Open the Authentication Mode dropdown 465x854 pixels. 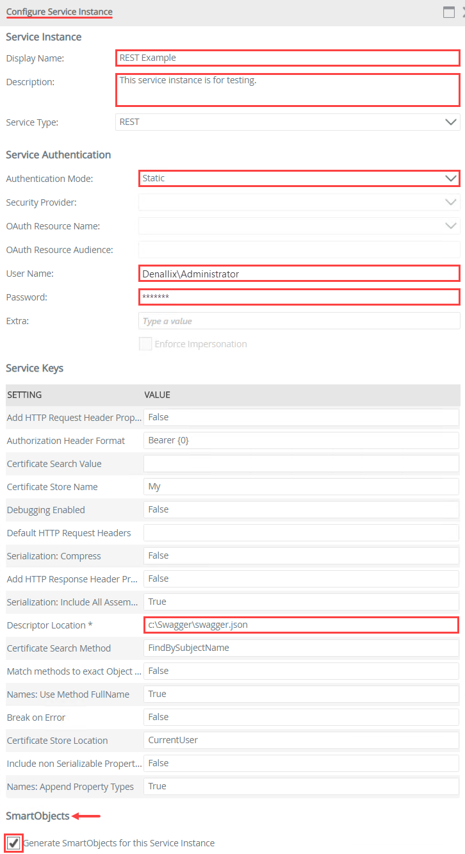click(x=450, y=178)
